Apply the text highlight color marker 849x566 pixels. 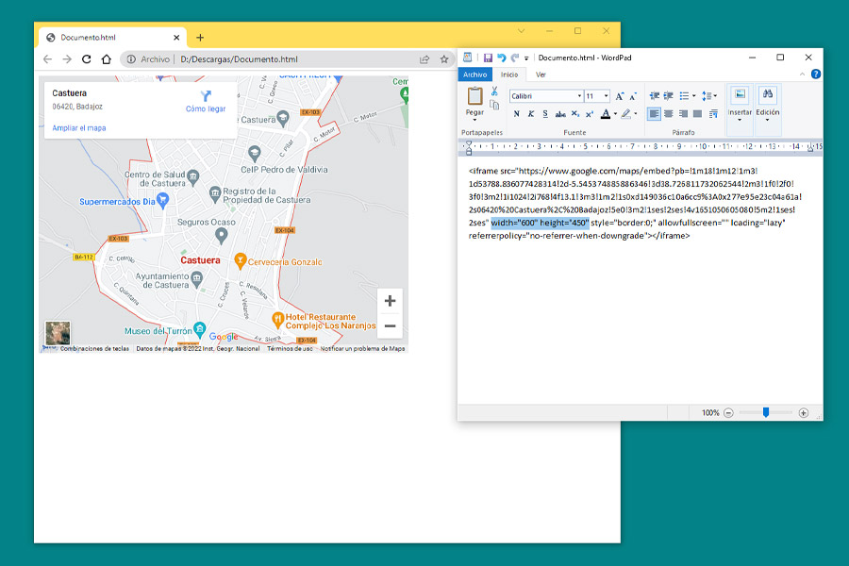(x=626, y=114)
